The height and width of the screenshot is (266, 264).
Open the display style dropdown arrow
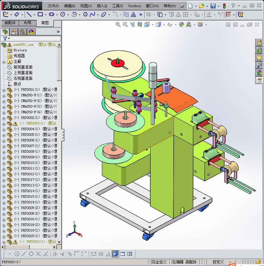click(164, 25)
